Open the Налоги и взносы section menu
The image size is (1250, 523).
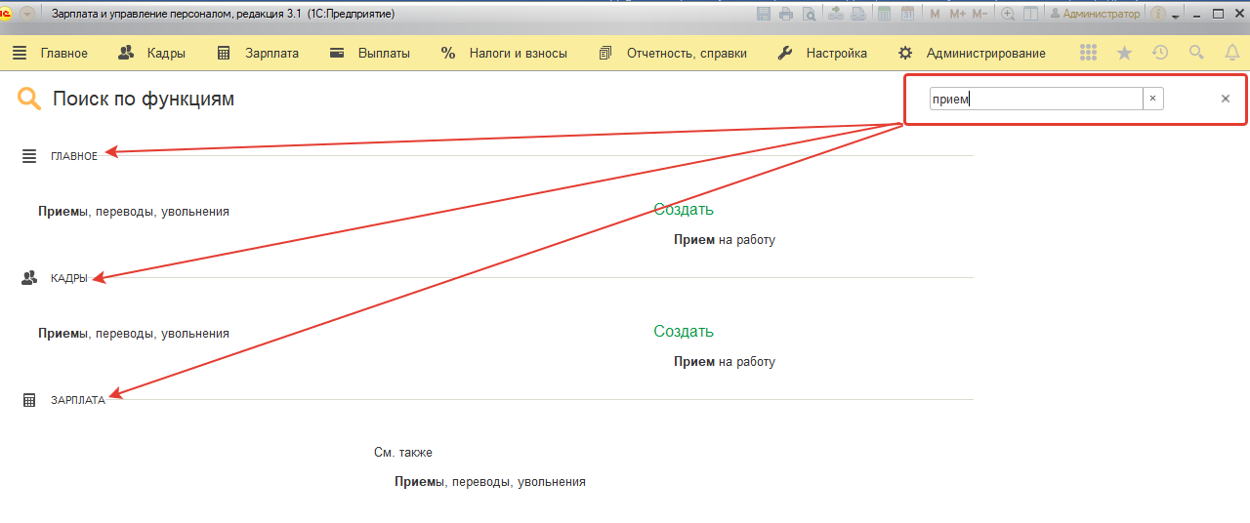(x=504, y=54)
